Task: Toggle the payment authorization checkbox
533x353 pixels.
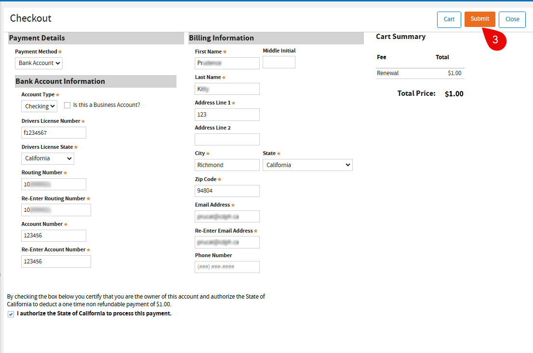Action: point(11,314)
